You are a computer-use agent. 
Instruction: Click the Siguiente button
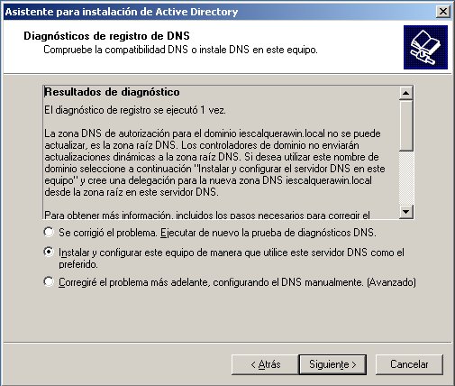[332, 364]
